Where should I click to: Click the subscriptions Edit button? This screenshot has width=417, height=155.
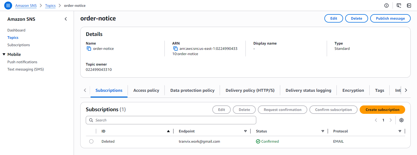[x=222, y=110]
